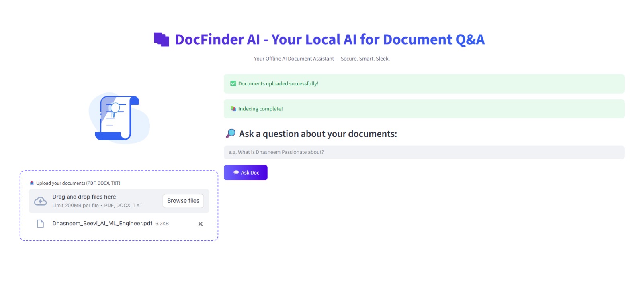Click the 'Ask a question about your documents' heading
The width and height of the screenshot is (643, 285).
(x=318, y=134)
